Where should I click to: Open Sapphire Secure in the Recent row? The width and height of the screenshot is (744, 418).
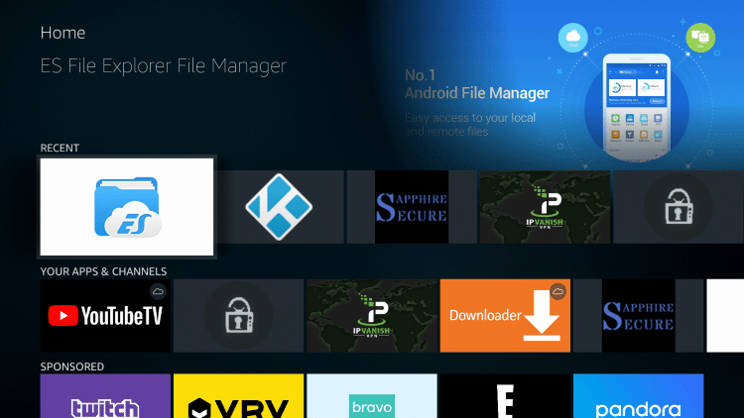coord(411,207)
